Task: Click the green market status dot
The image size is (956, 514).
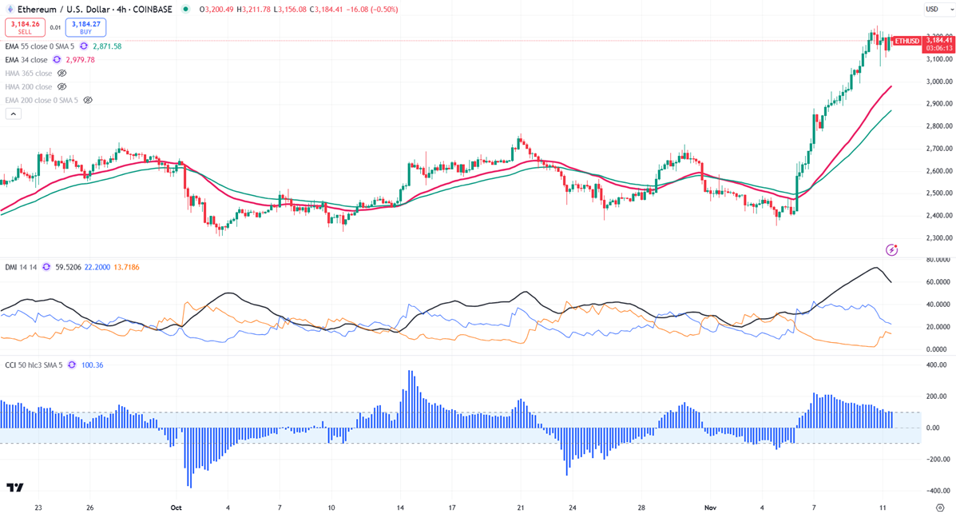Action: click(x=185, y=9)
